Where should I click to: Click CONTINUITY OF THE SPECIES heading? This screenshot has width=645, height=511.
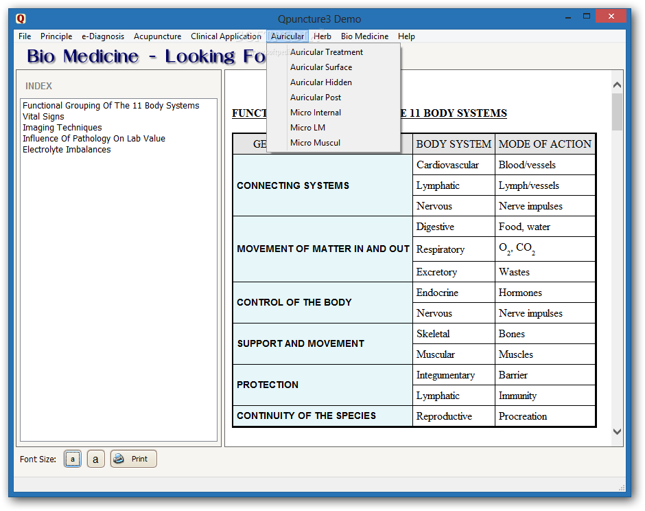(x=322, y=416)
